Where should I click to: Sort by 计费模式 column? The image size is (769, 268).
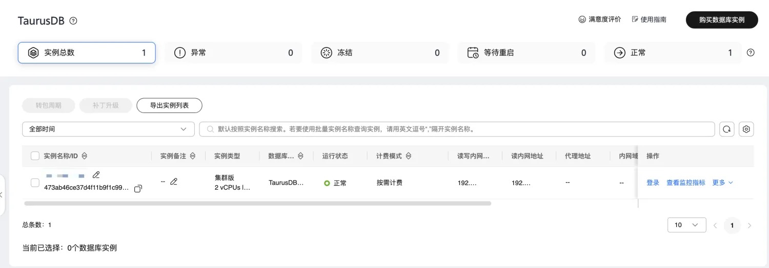[x=409, y=156]
